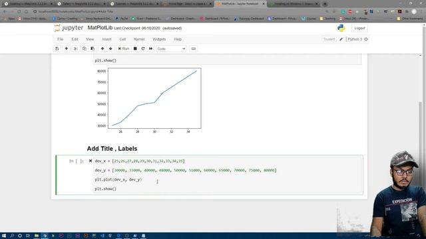Open cell type dropdown showing Code

[x=171, y=48]
